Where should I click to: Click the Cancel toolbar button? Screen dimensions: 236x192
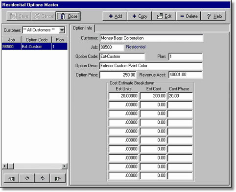coord(44,16)
